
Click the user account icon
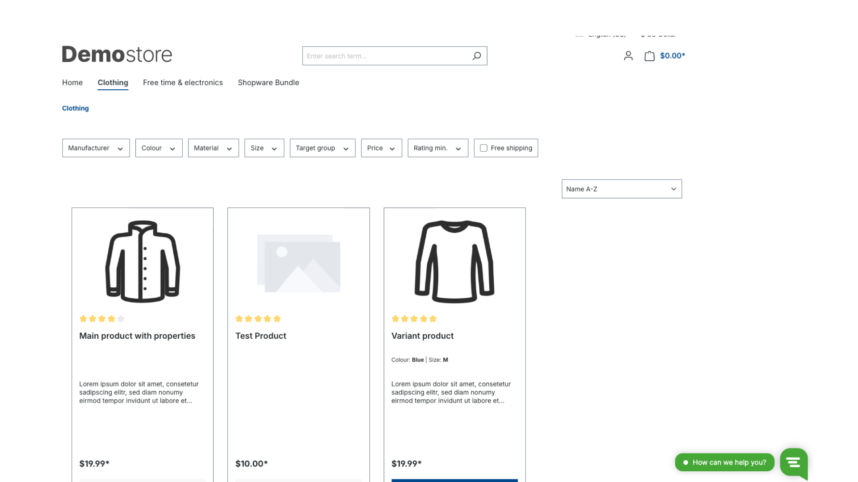[627, 55]
